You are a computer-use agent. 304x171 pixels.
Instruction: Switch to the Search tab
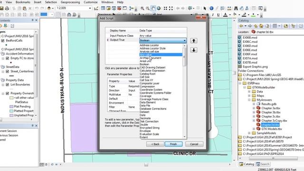[263, 164]
